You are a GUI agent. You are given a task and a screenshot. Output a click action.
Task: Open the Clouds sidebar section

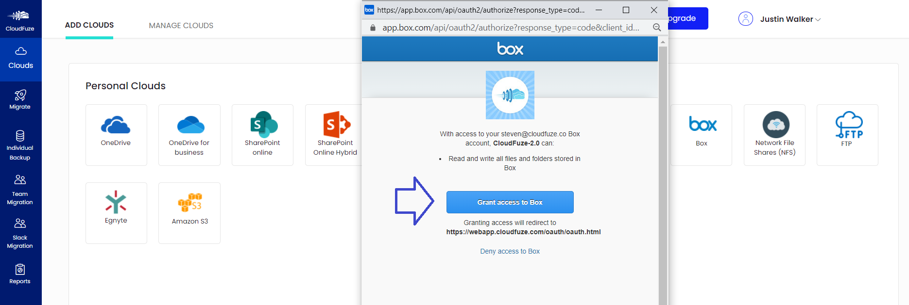(21, 59)
